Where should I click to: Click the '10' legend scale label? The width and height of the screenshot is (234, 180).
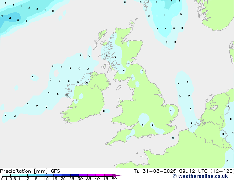click(46, 179)
